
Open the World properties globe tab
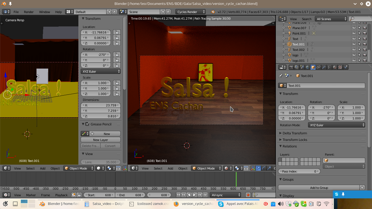point(307,67)
